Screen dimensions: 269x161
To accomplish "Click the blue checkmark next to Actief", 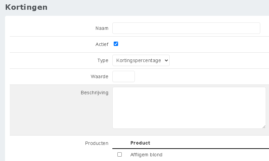I will coord(116,44).
